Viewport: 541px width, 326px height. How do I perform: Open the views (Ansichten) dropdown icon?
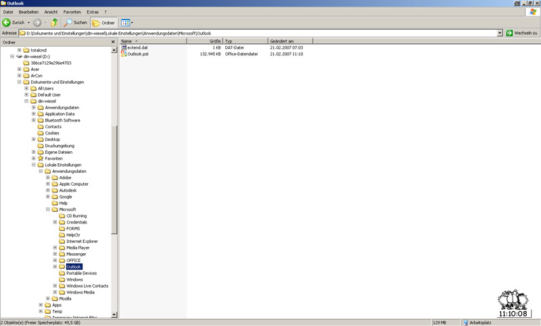pos(126,22)
